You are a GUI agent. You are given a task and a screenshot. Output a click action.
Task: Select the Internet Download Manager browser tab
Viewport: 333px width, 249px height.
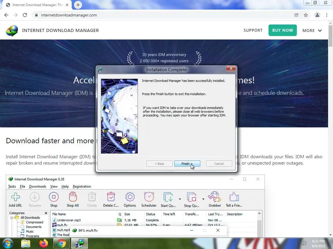pyautogui.click(x=37, y=5)
